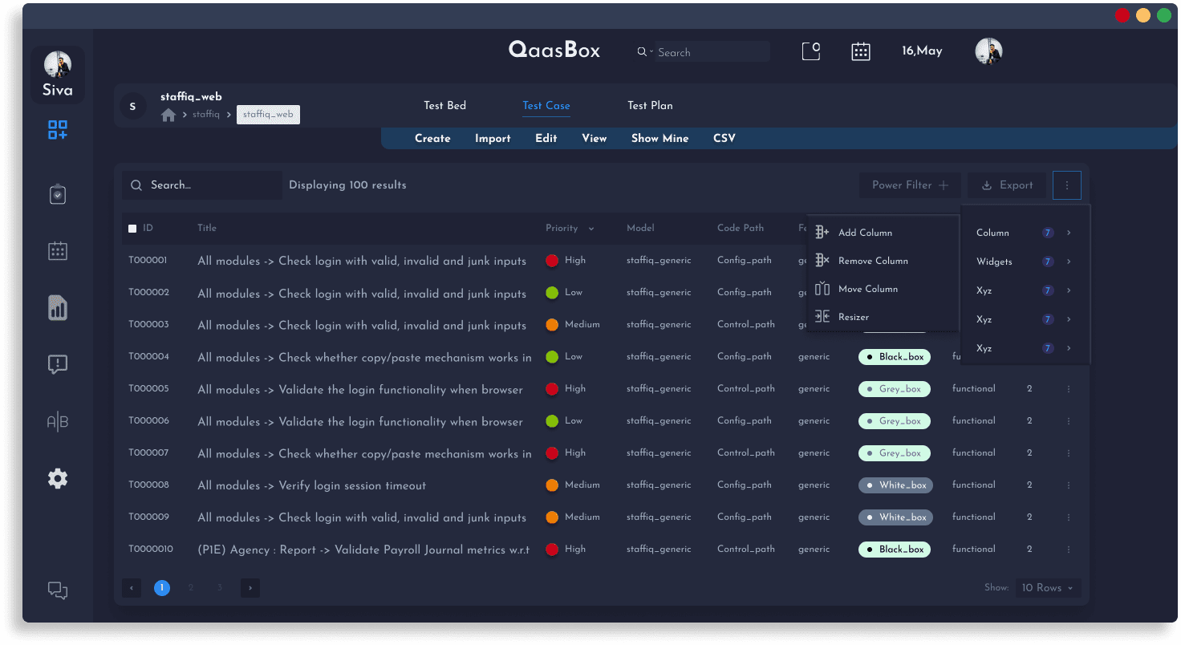Screen dimensions: 1181x645
Task: Open the clipboard tasks icon in sidebar
Action: pos(58,194)
